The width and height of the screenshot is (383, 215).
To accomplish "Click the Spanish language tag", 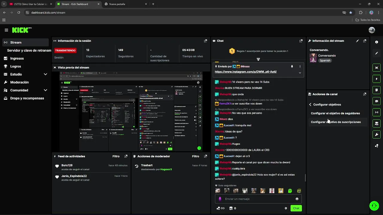I will tap(325, 61).
